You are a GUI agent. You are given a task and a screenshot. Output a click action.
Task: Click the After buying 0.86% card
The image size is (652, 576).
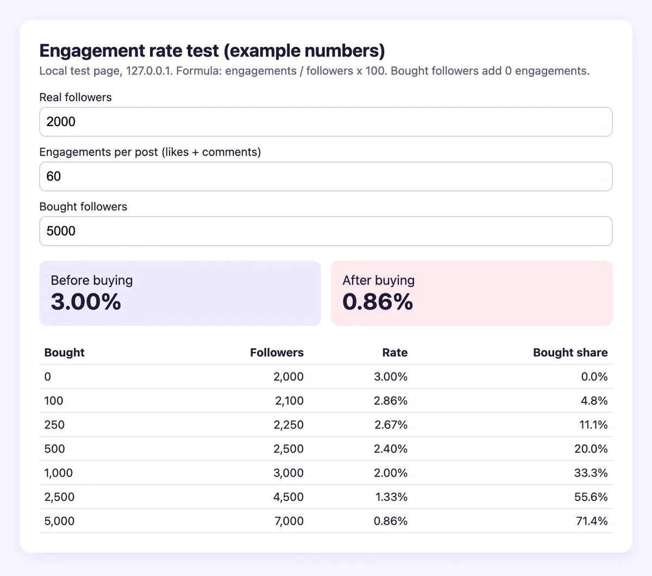472,293
